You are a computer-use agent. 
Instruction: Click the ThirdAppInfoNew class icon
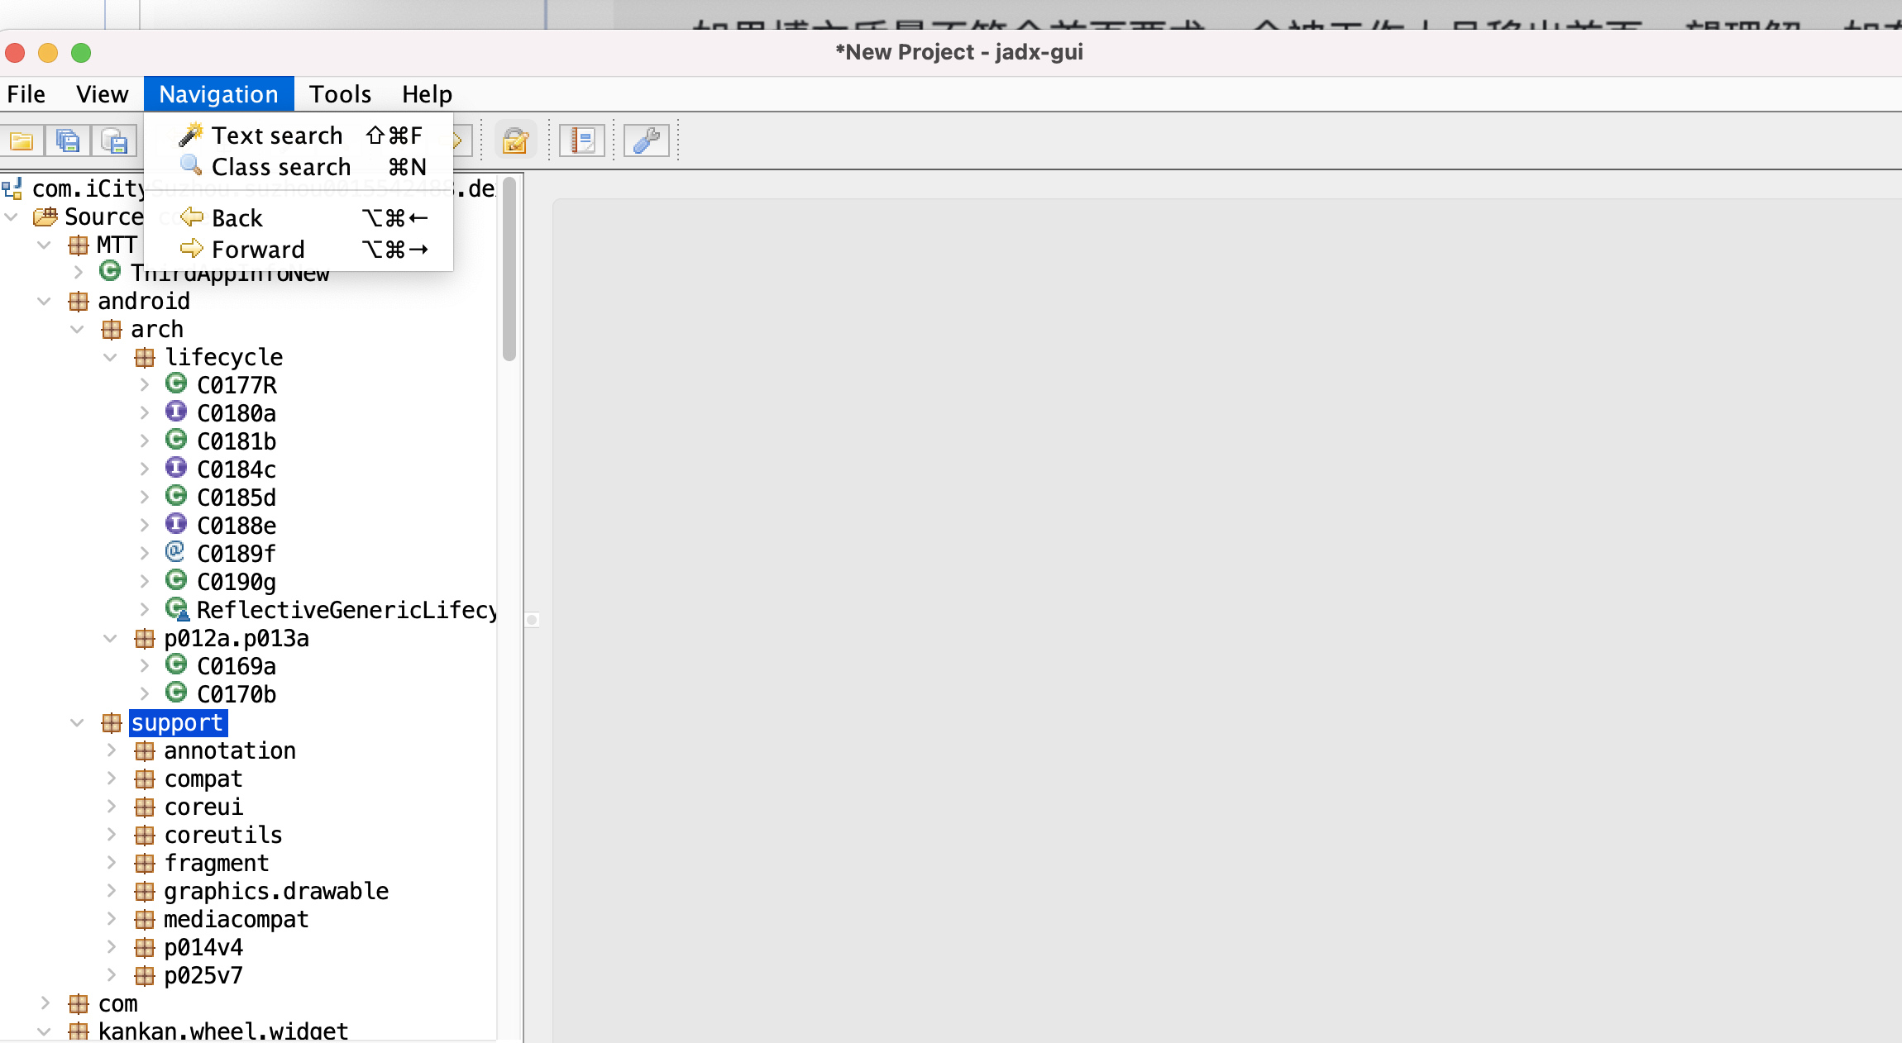tap(110, 270)
